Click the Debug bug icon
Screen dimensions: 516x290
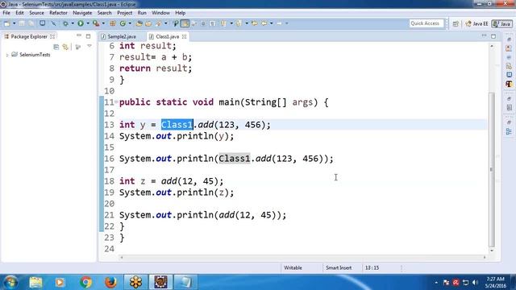coord(65,23)
